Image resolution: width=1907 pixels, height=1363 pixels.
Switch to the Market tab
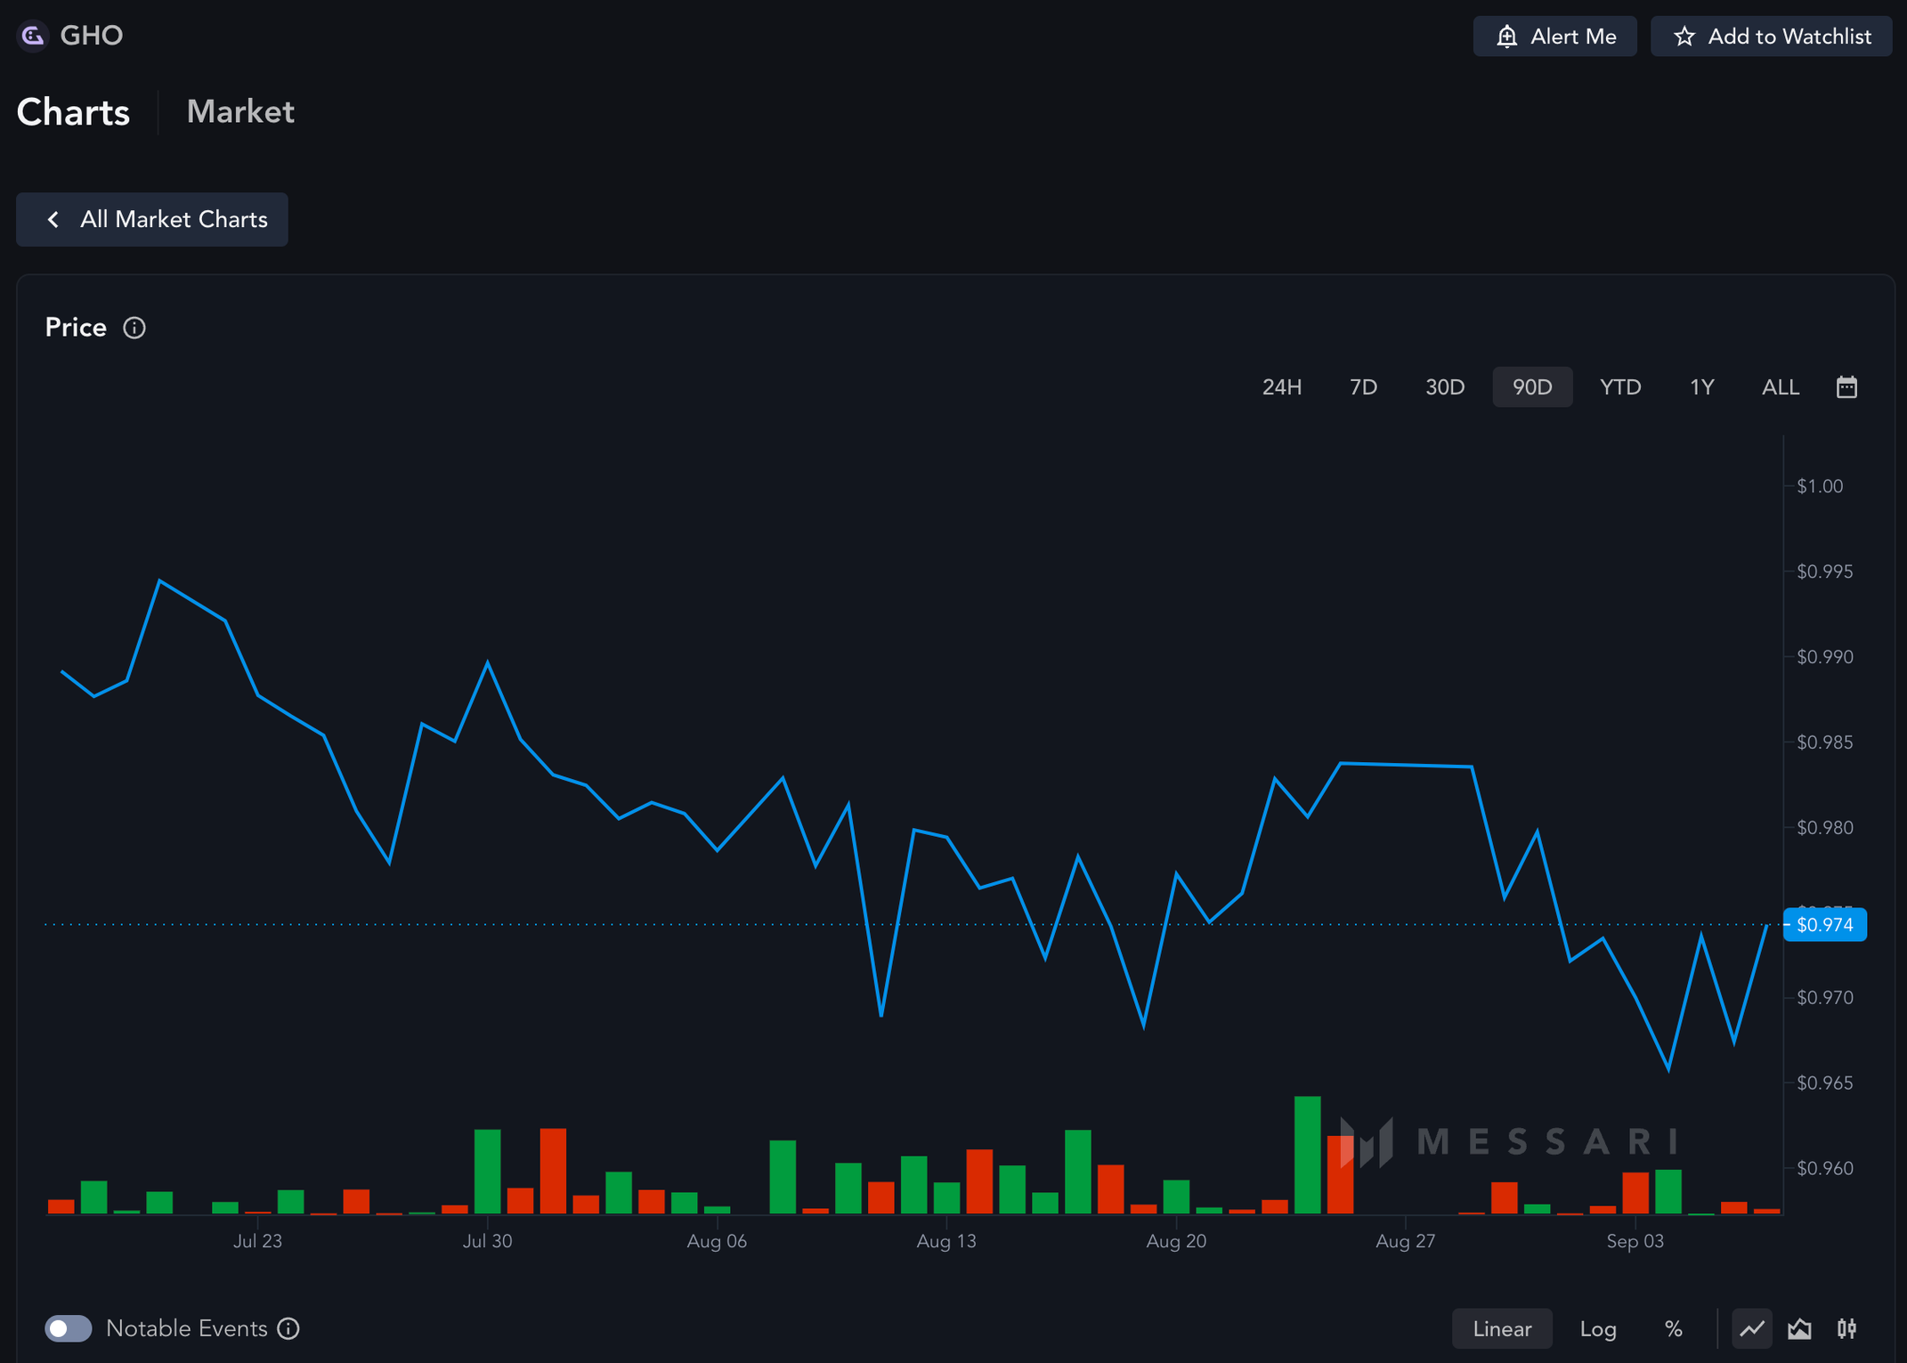tap(239, 112)
